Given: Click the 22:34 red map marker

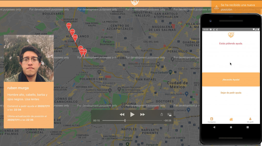Looking at the screenshot, I should (x=69, y=26).
